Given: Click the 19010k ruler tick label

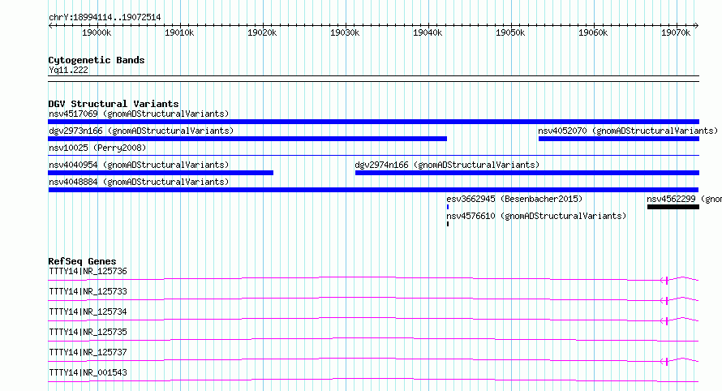Looking at the screenshot, I should (179, 33).
